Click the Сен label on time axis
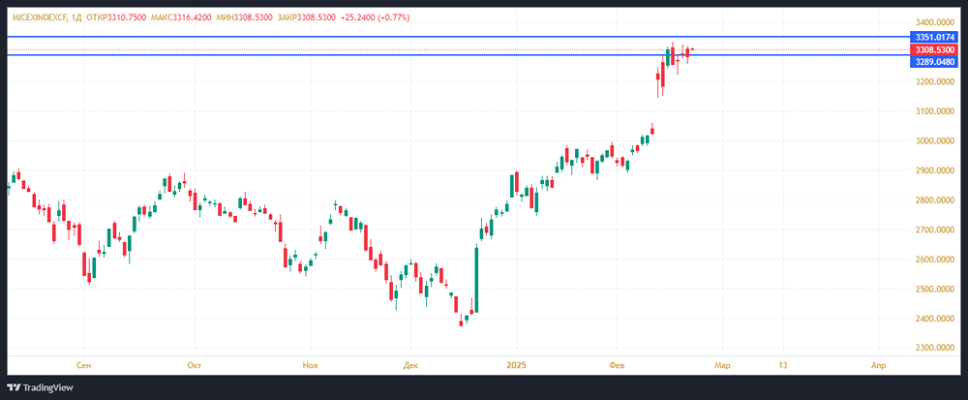This screenshot has height=400, width=968. (83, 365)
